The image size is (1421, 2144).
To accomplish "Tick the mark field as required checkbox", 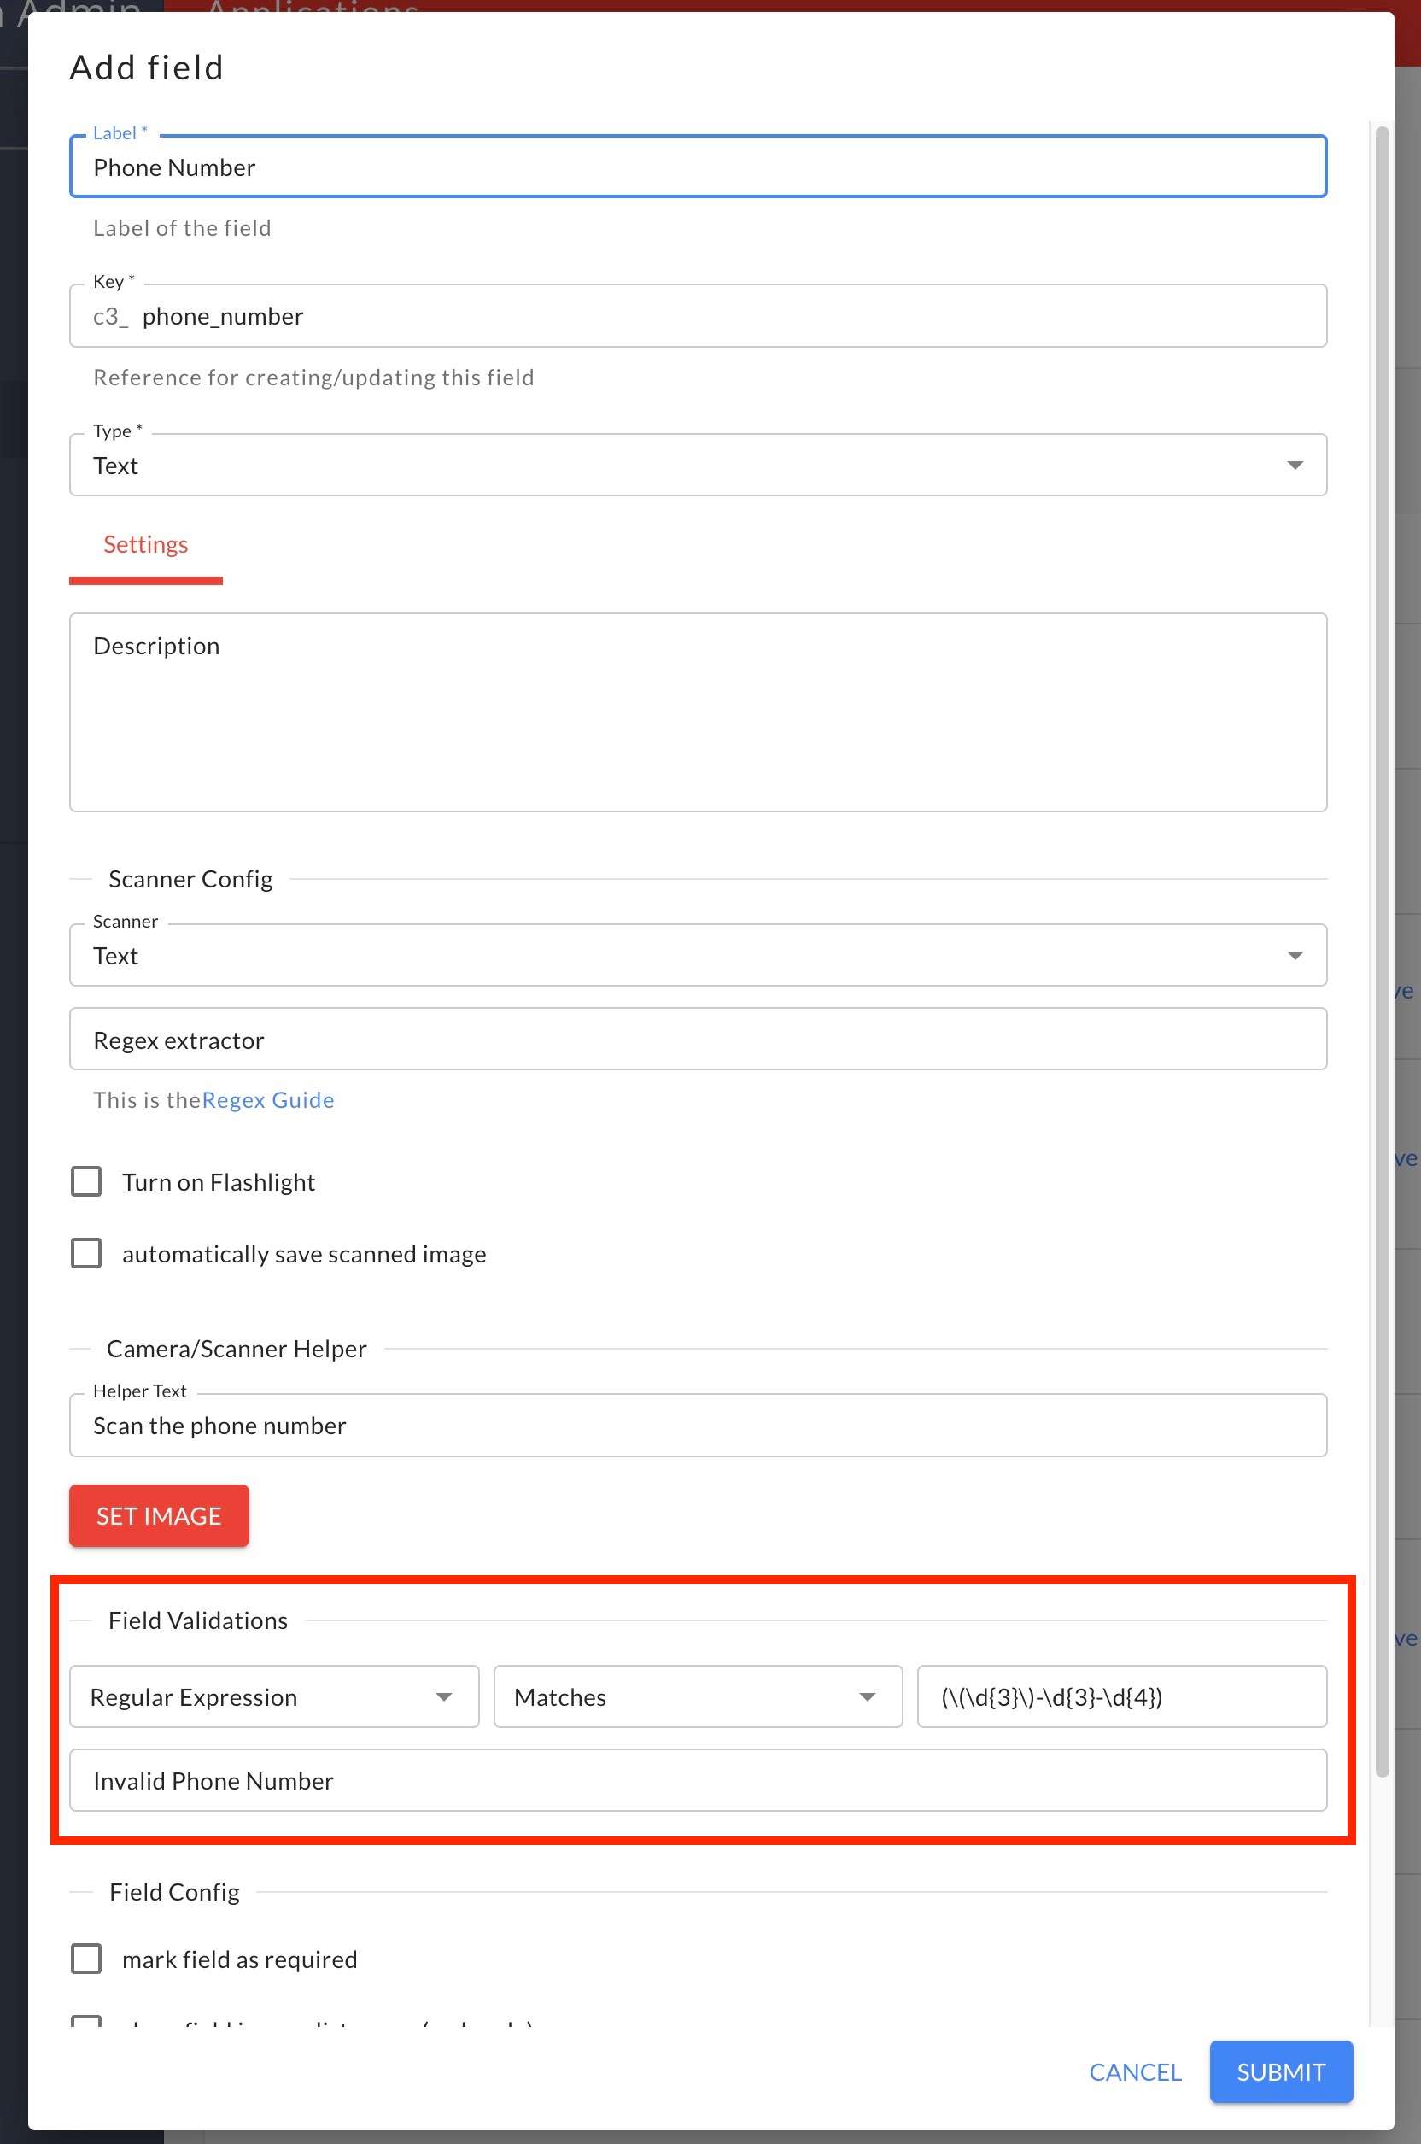I will [86, 1958].
